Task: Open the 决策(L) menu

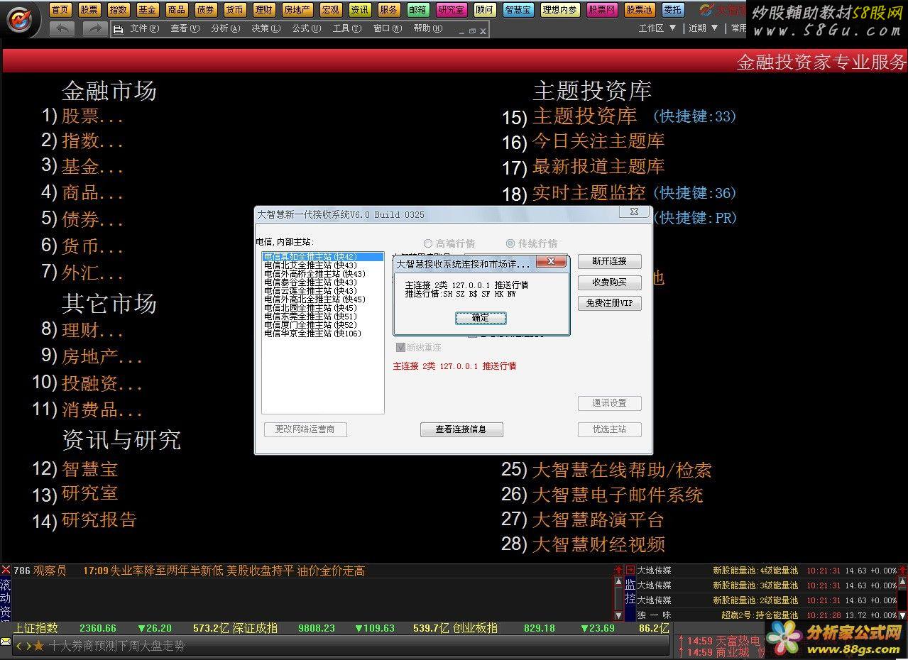Action: click(x=266, y=28)
